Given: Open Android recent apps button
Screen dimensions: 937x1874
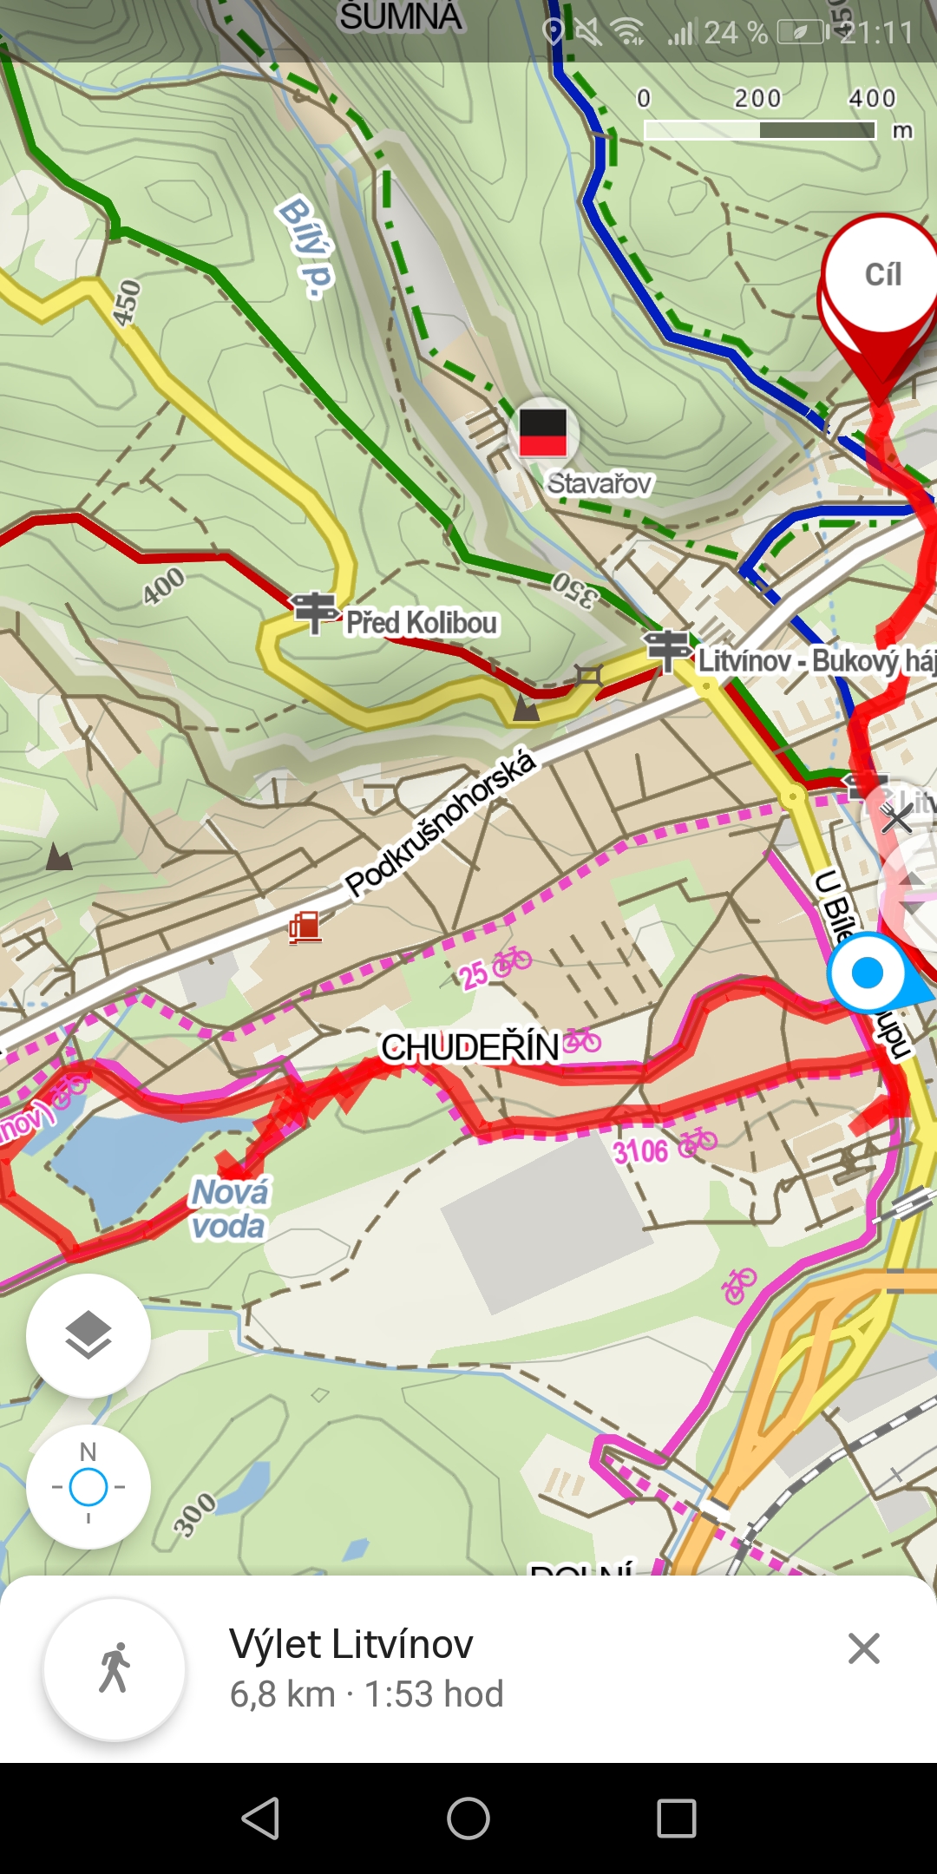Looking at the screenshot, I should coord(677,1818).
